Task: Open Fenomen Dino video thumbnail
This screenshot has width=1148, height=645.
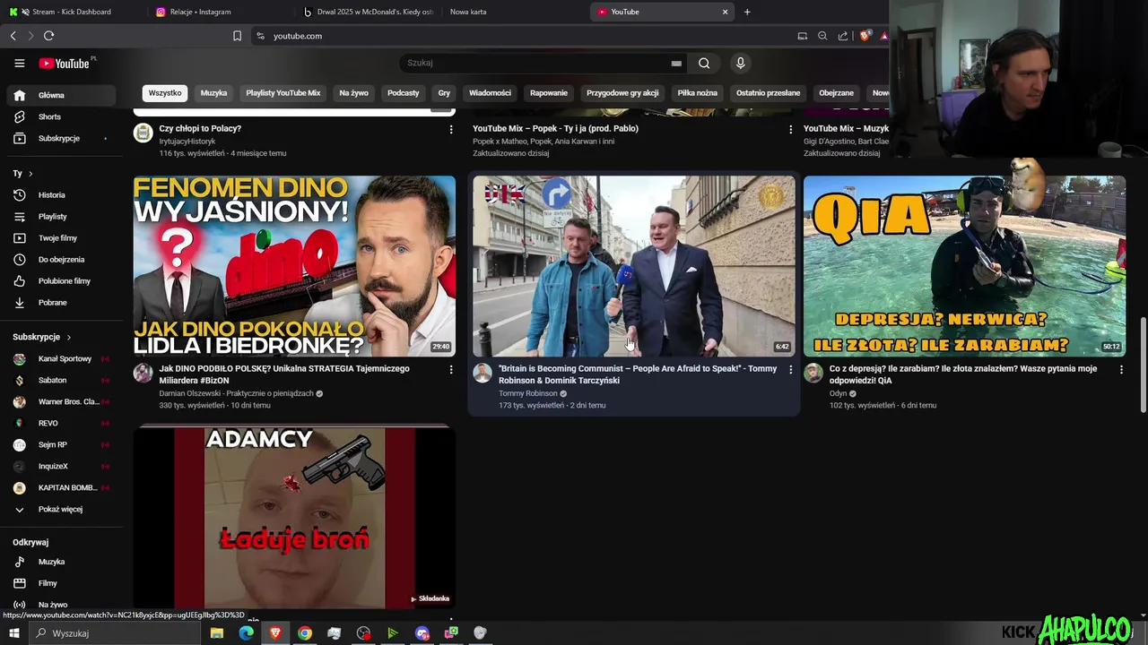Action: pos(294,266)
